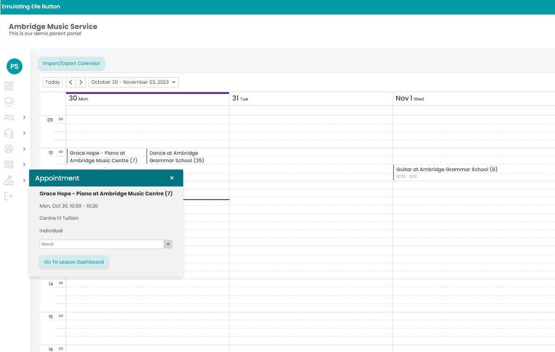Click the 09 00 time label

point(55,120)
